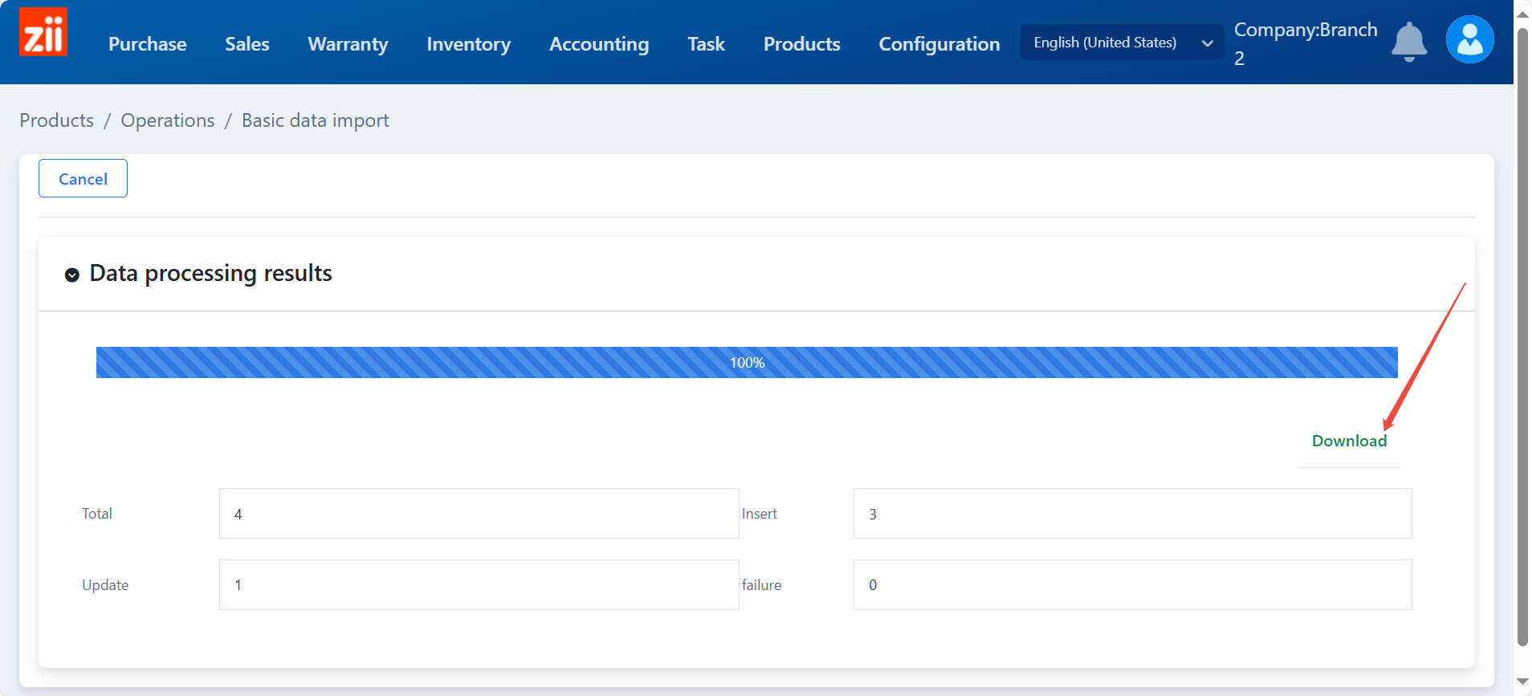
Task: Click the Total count field
Action: [x=479, y=514]
